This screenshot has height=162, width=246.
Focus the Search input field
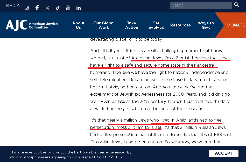click(201, 5)
